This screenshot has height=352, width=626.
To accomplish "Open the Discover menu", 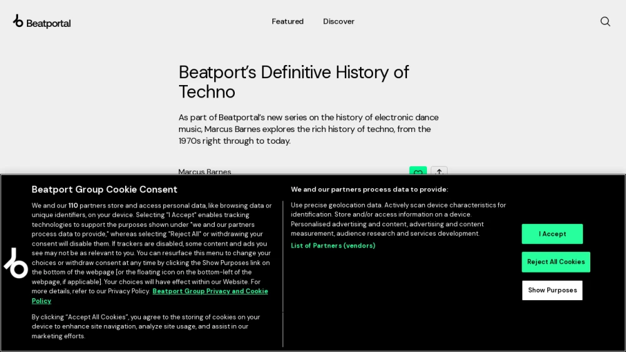I will click(x=339, y=21).
